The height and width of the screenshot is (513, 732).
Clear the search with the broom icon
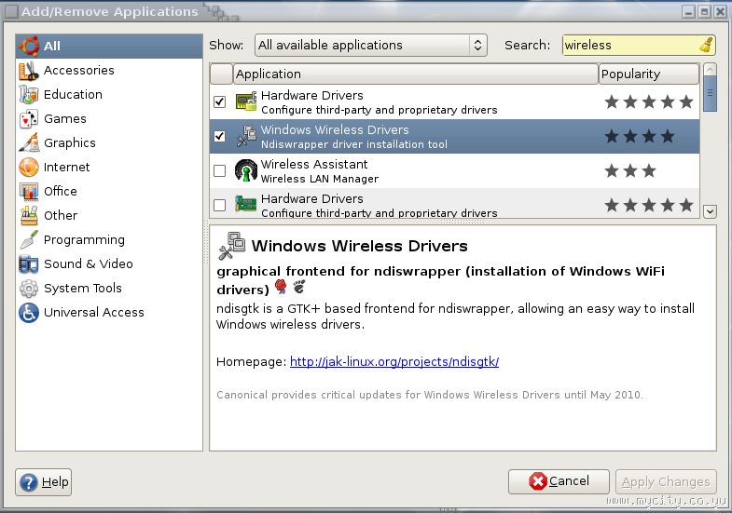point(706,45)
